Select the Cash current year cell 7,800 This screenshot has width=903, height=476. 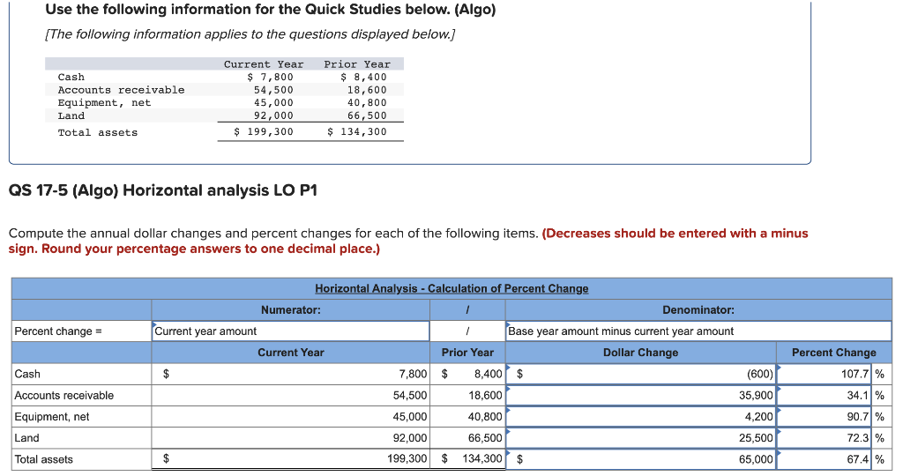coord(291,374)
